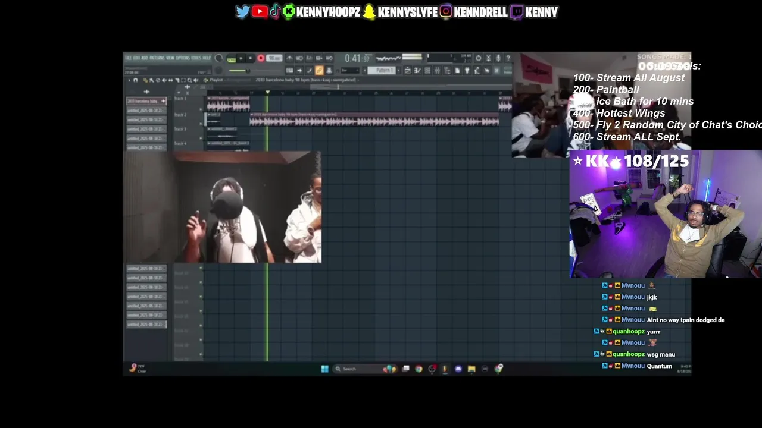Click the Play button in transport
This screenshot has width=762, height=428.
point(241,58)
